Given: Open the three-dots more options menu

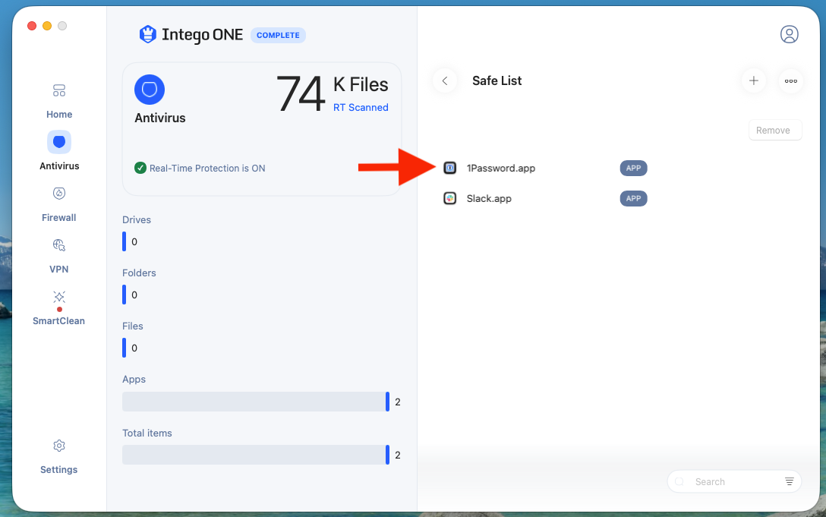Looking at the screenshot, I should [791, 80].
